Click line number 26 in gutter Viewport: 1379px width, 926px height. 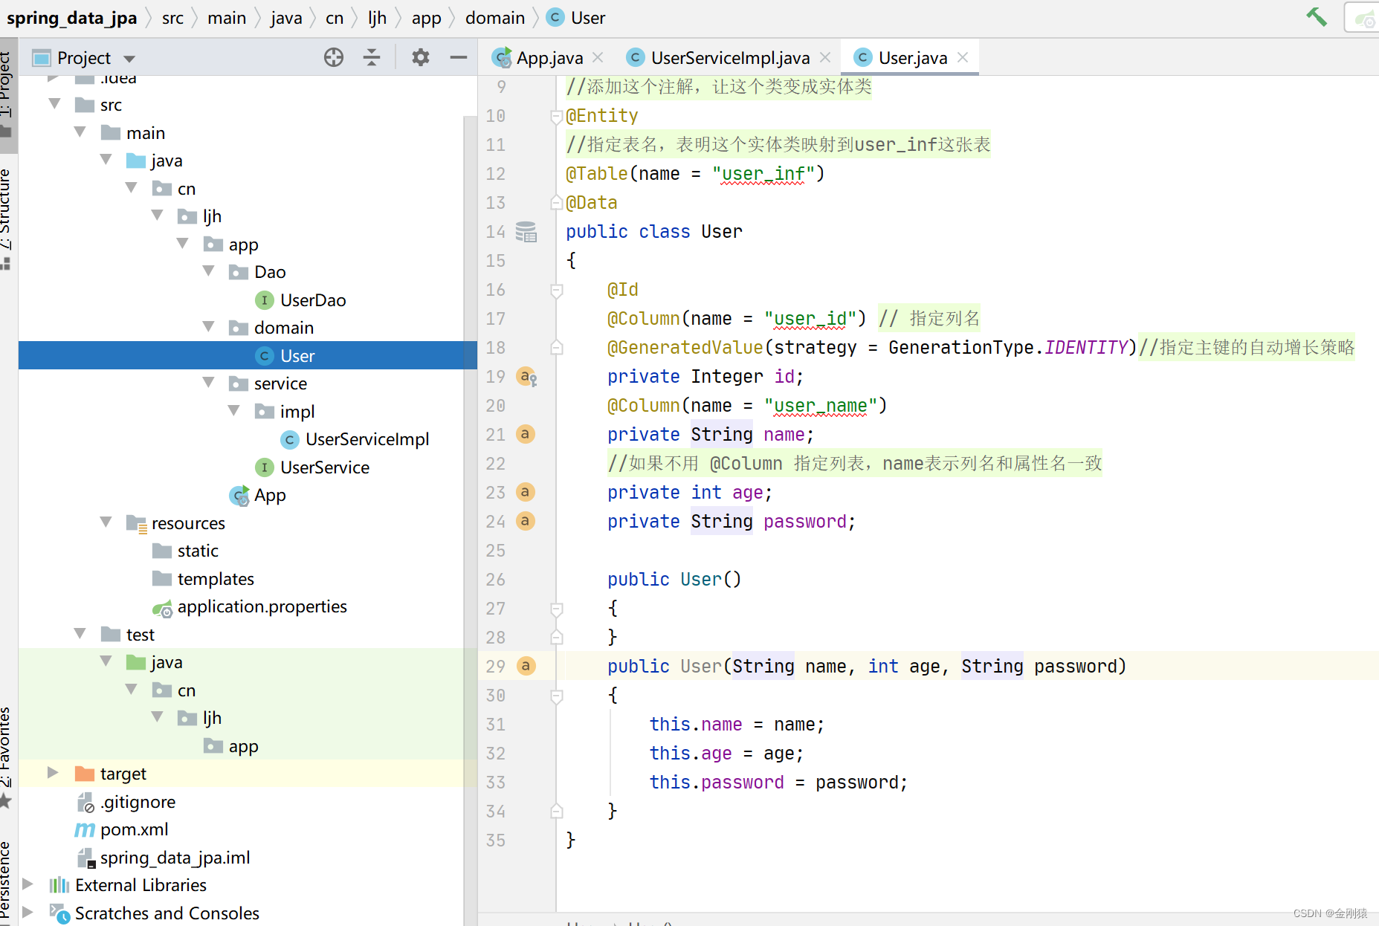[x=495, y=580]
